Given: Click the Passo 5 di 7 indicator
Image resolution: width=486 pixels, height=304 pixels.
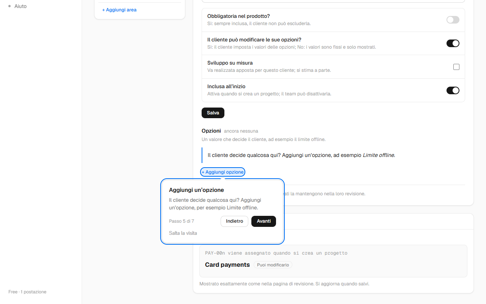Looking at the screenshot, I should click(181, 221).
